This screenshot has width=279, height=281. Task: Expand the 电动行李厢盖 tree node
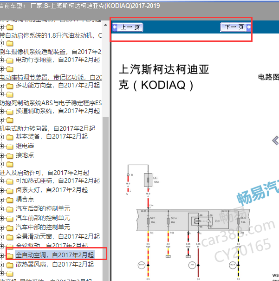[1, 60]
